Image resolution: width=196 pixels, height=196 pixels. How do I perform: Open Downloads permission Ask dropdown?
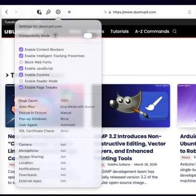click(63, 175)
